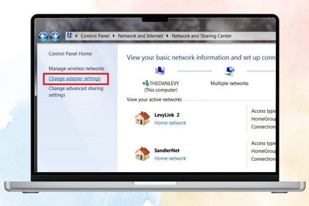This screenshot has width=309, height=206.
Task: Click the (This computer) label
Action: click(161, 90)
